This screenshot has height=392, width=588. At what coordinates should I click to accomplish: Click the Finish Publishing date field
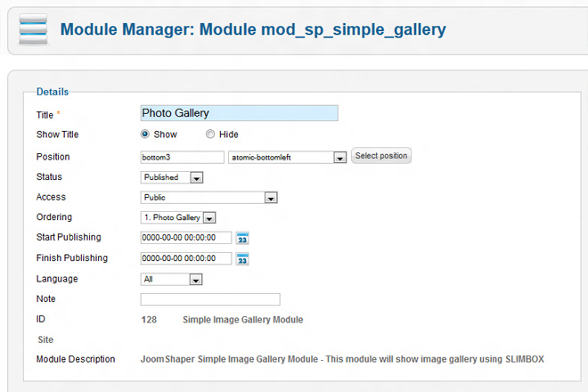click(185, 258)
